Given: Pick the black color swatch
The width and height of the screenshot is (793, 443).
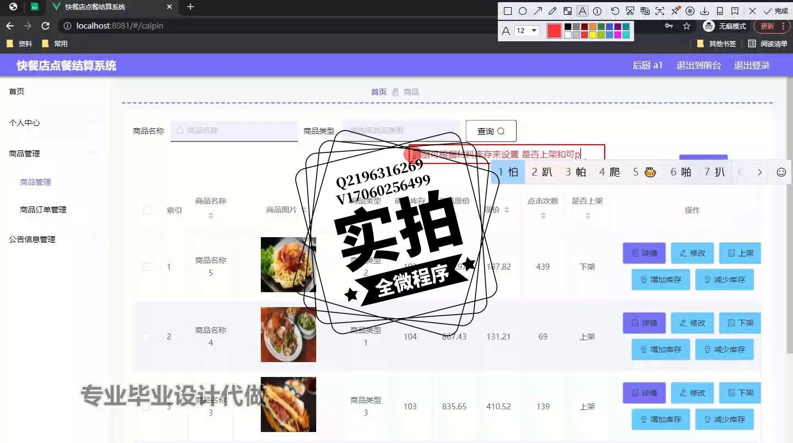Looking at the screenshot, I should [x=568, y=26].
